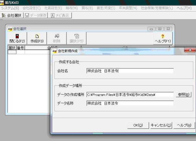Click 削除 icon in 会社選択 window
The width and height of the screenshot is (196, 141).
coord(57,38)
